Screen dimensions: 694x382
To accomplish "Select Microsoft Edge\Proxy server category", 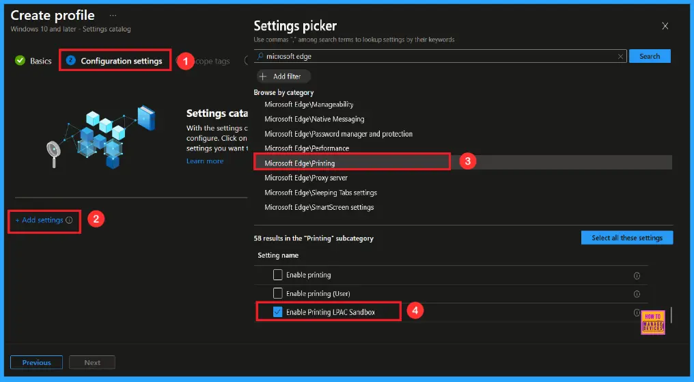I will 306,178.
